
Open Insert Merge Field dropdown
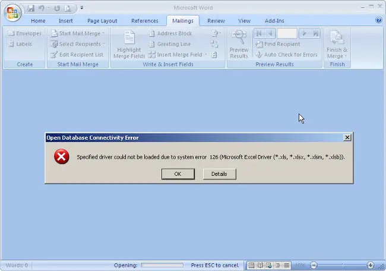[x=178, y=55]
